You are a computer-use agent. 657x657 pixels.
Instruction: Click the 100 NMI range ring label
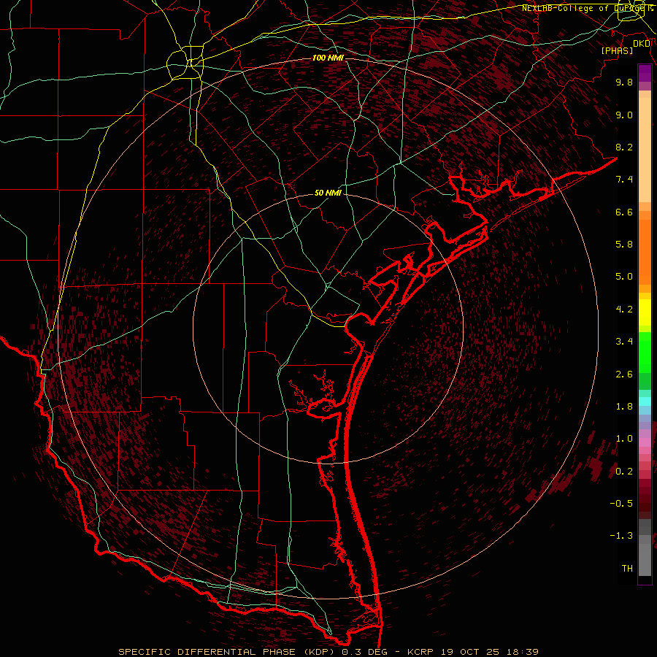pos(328,58)
